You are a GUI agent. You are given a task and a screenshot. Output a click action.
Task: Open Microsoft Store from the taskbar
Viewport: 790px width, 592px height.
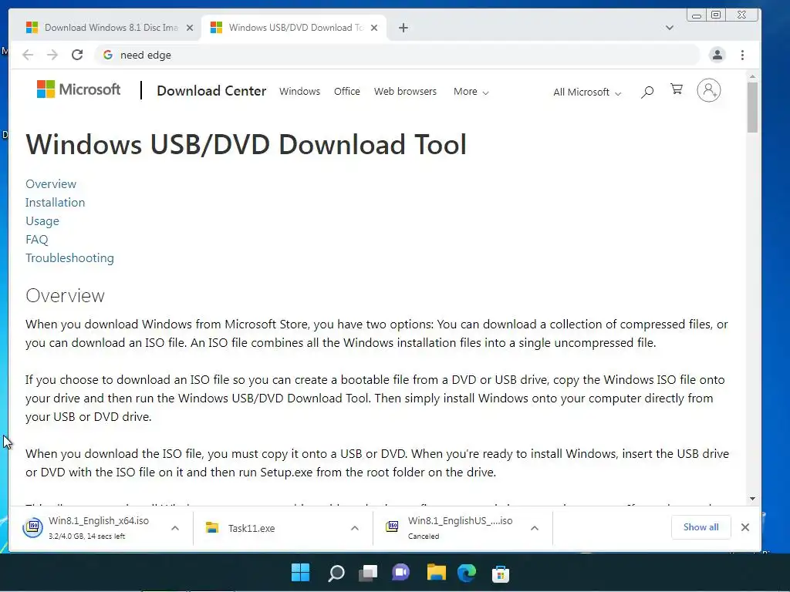pos(500,573)
